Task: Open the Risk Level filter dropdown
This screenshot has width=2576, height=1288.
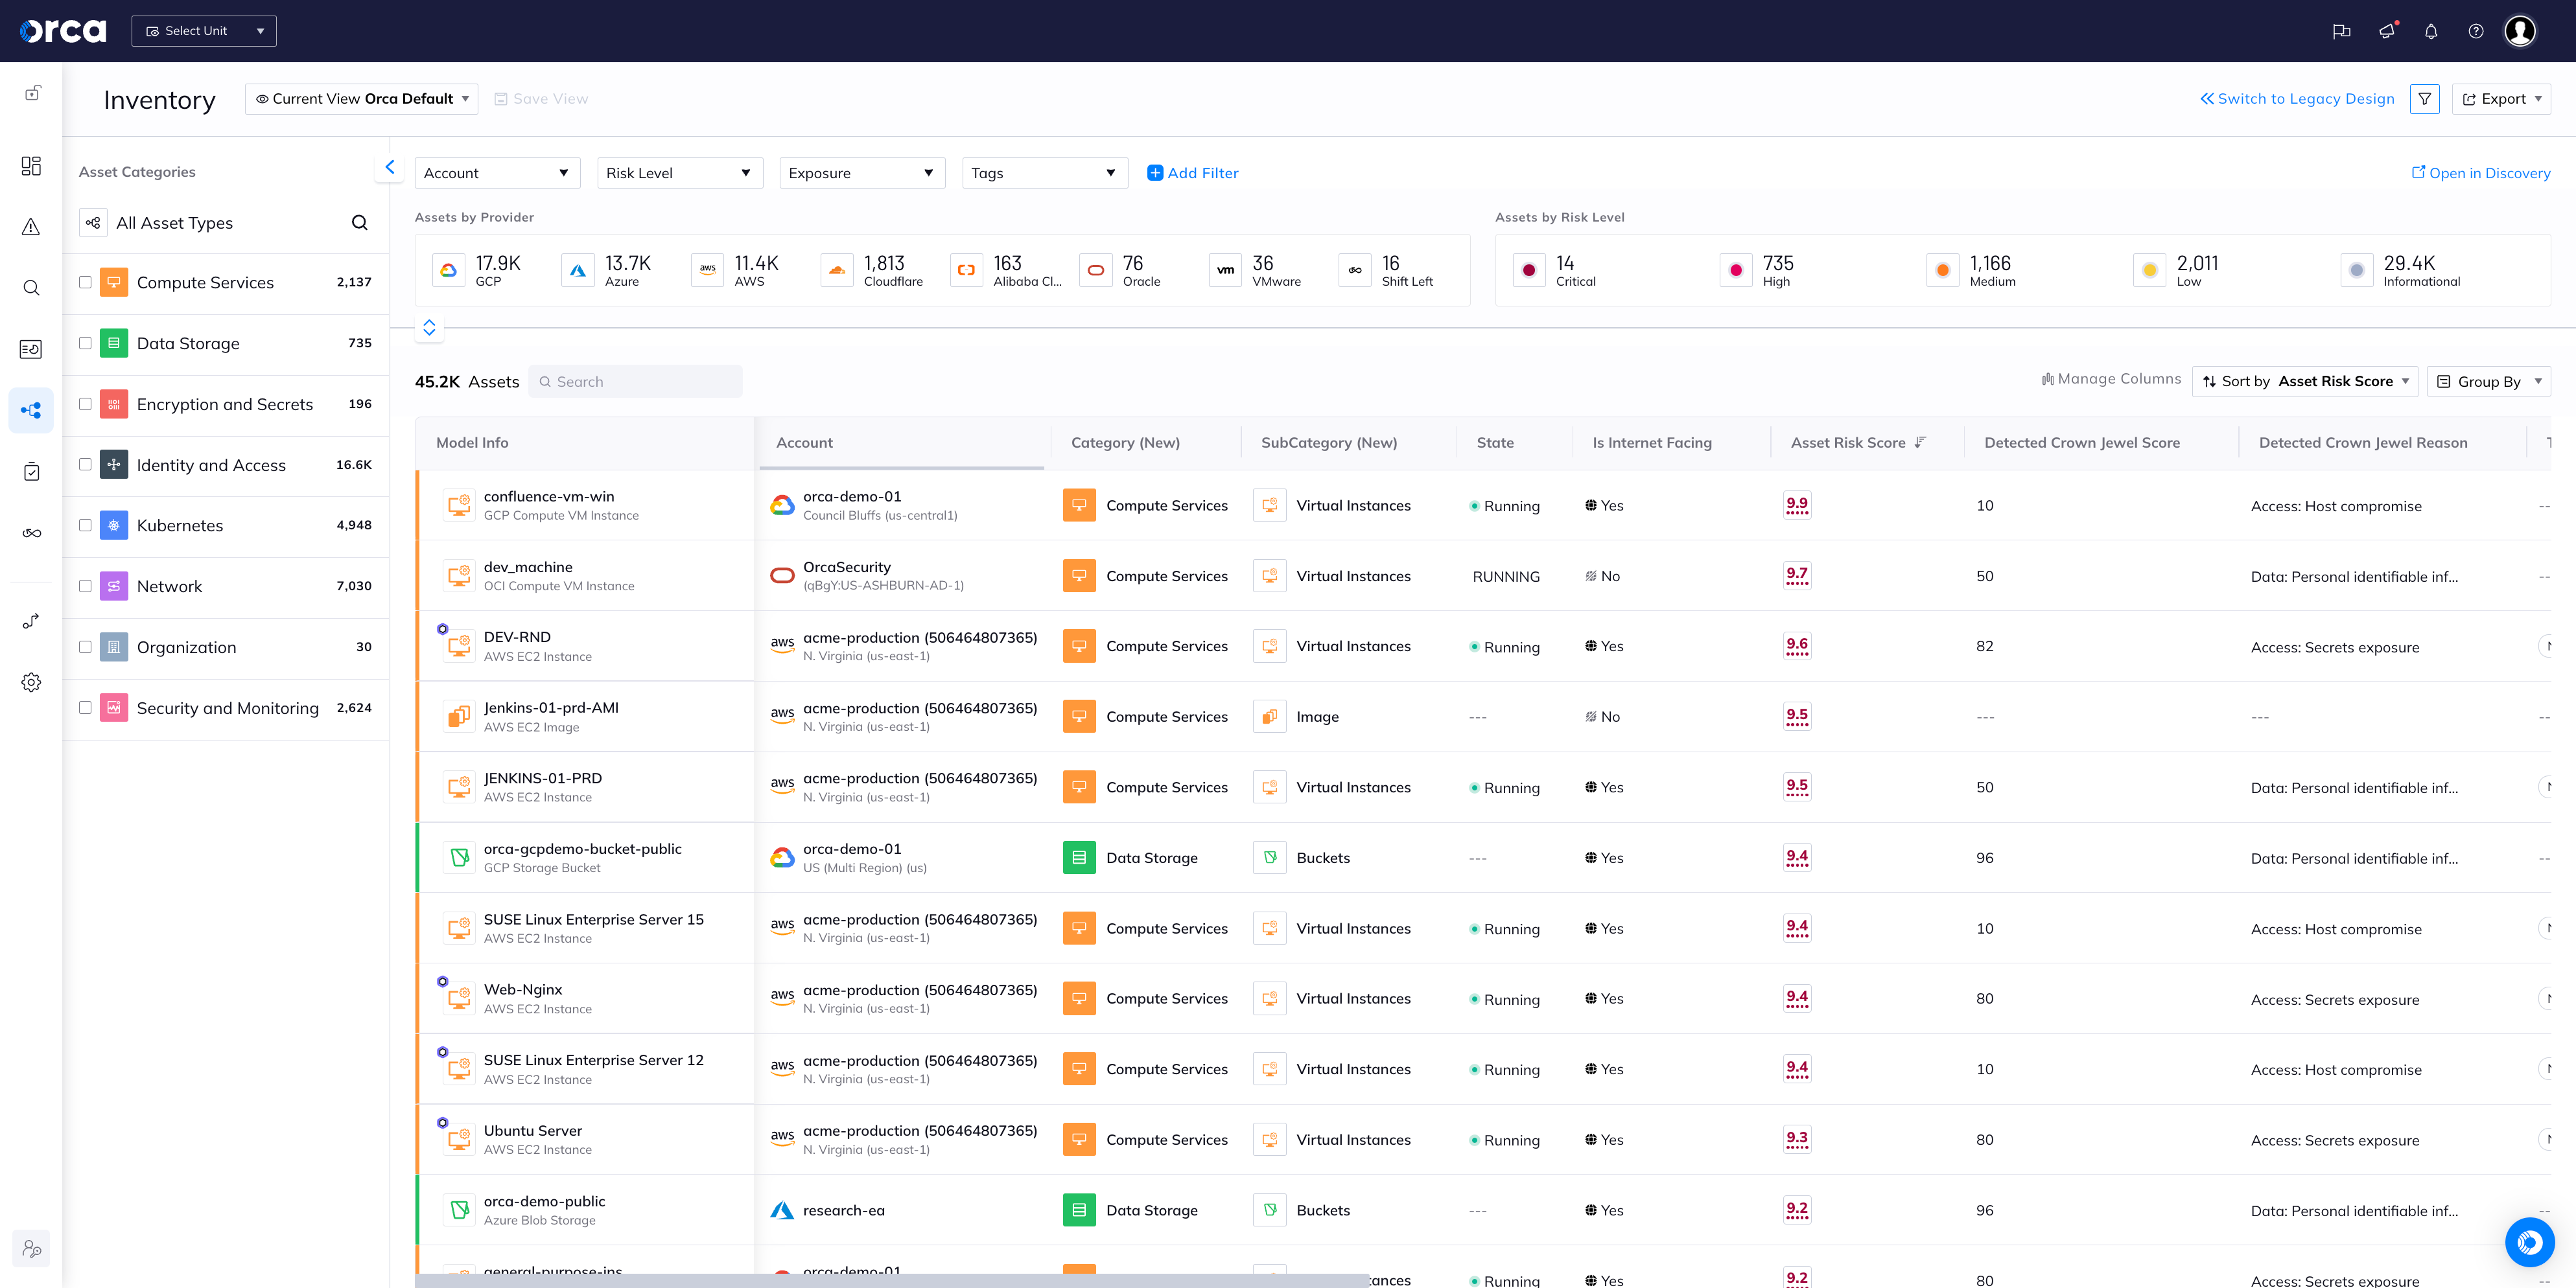Action: coord(679,173)
